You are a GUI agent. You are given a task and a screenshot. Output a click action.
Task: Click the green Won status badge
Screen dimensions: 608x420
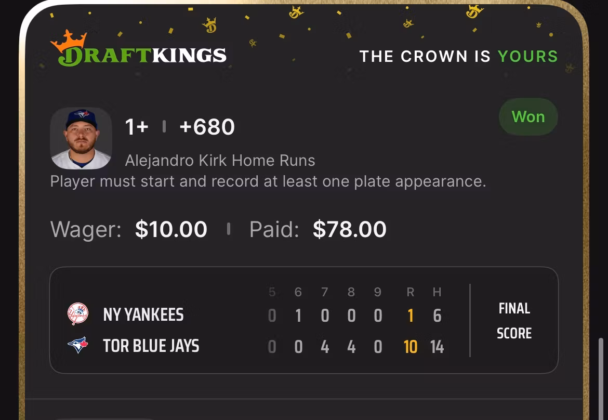point(528,117)
